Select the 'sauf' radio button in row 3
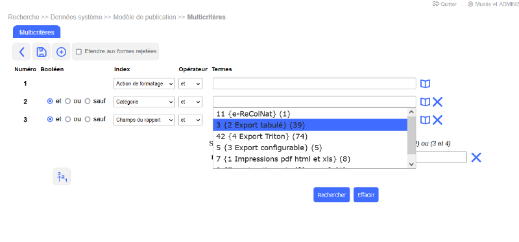The width and height of the screenshot is (519, 242). tap(88, 119)
